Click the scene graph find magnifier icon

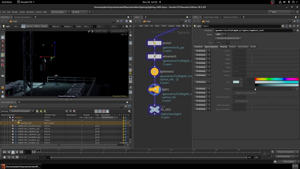[74, 111]
